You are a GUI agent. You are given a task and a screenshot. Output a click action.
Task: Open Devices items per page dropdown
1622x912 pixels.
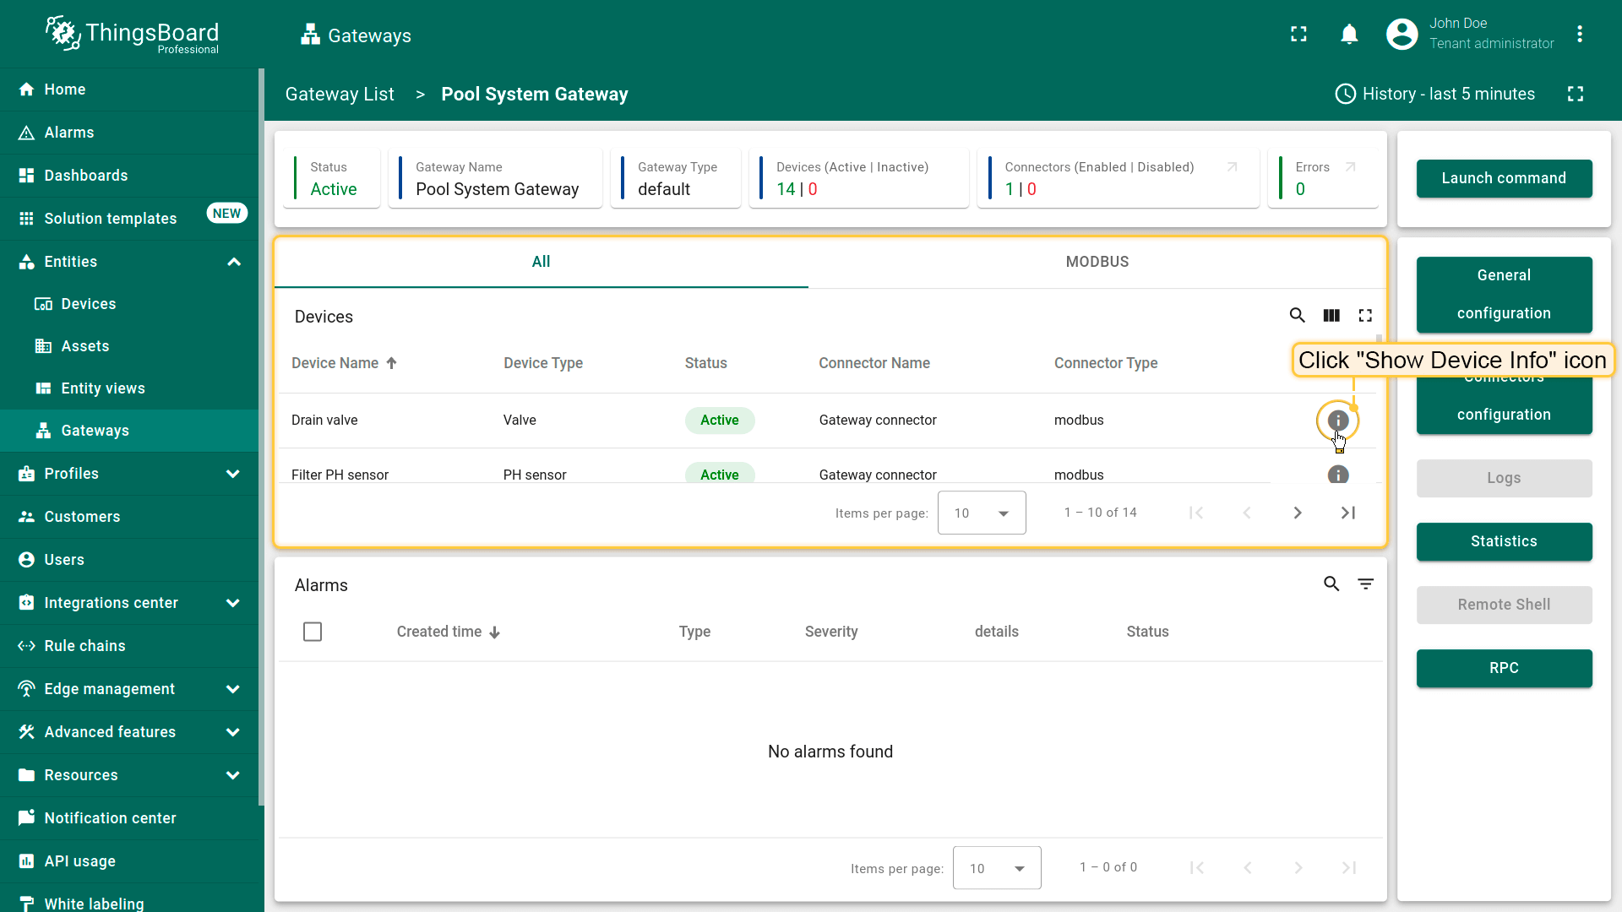tap(982, 513)
